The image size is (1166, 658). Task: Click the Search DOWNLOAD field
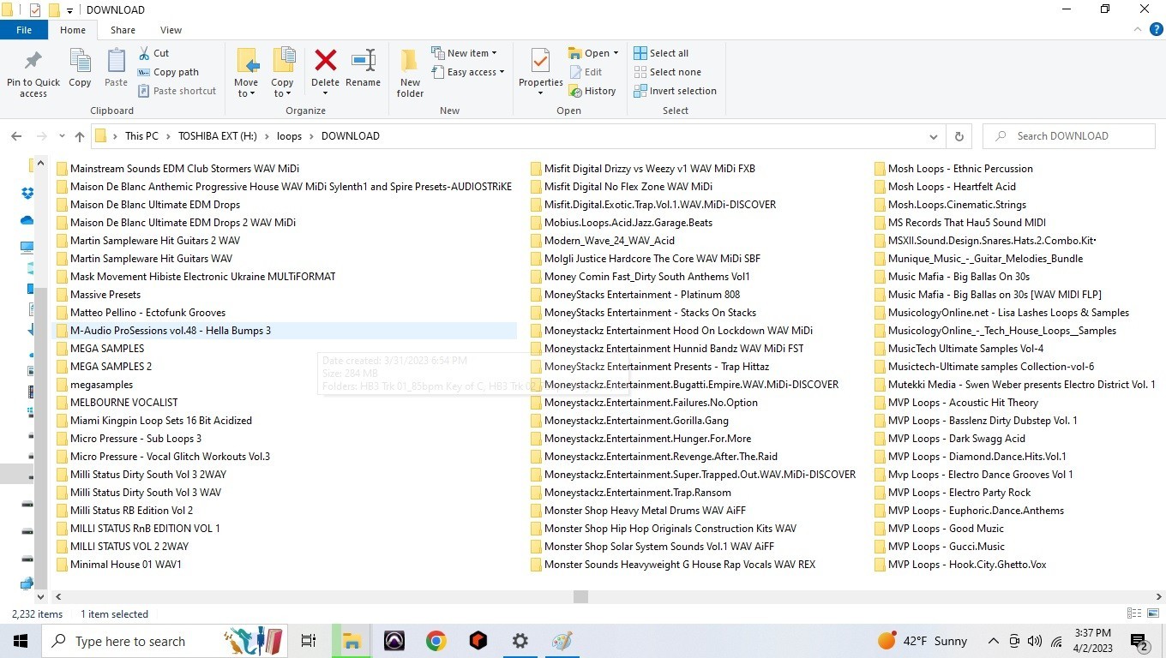coord(1069,136)
